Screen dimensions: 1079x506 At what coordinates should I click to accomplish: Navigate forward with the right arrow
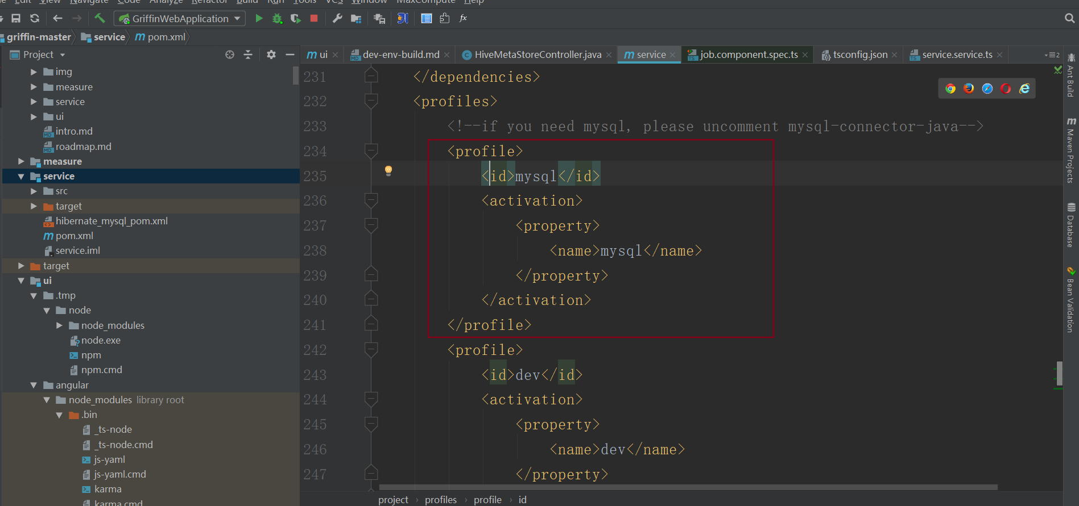click(x=77, y=18)
